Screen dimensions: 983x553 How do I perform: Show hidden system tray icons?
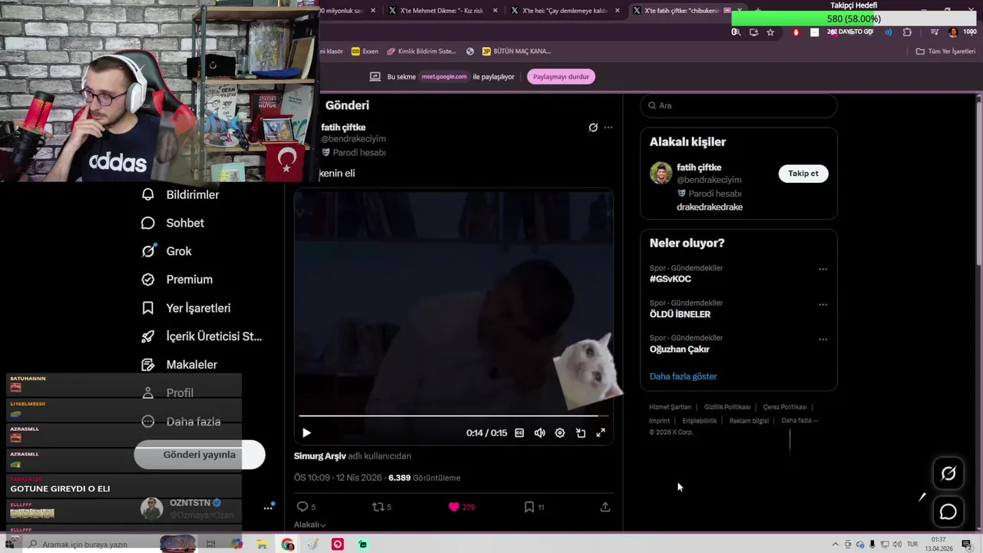click(x=836, y=545)
